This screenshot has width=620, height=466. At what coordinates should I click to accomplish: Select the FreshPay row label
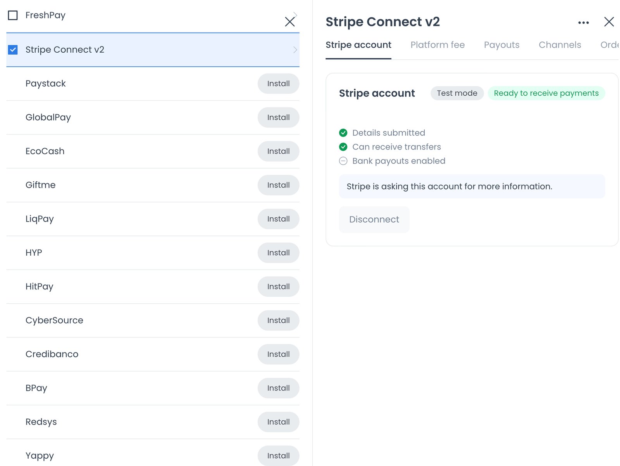click(x=45, y=15)
